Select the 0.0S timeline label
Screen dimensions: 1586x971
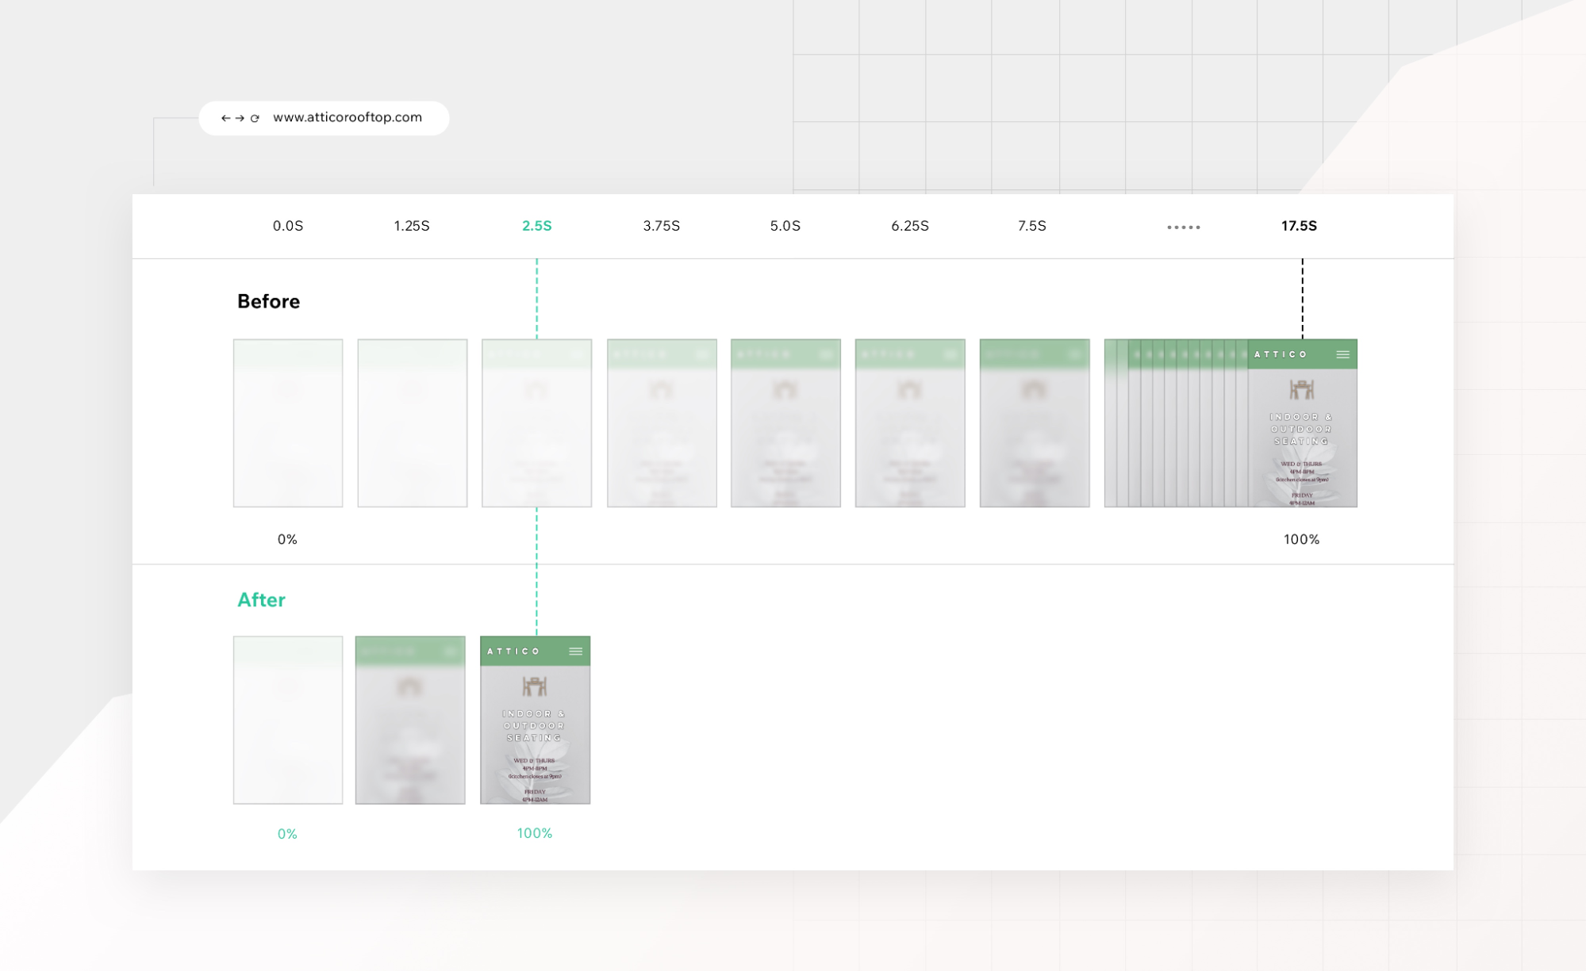coord(288,226)
